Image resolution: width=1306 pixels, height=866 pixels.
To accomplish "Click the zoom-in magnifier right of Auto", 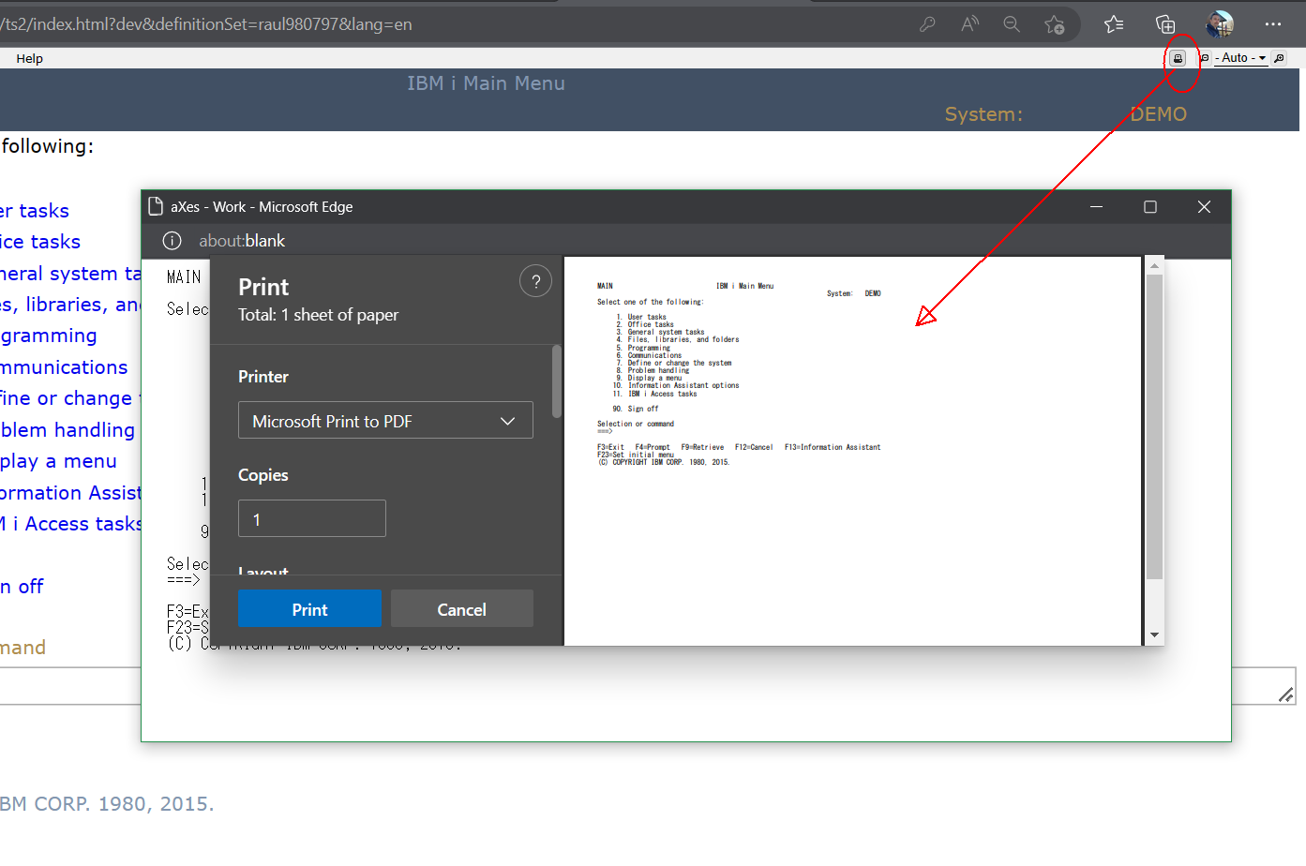I will [1279, 58].
